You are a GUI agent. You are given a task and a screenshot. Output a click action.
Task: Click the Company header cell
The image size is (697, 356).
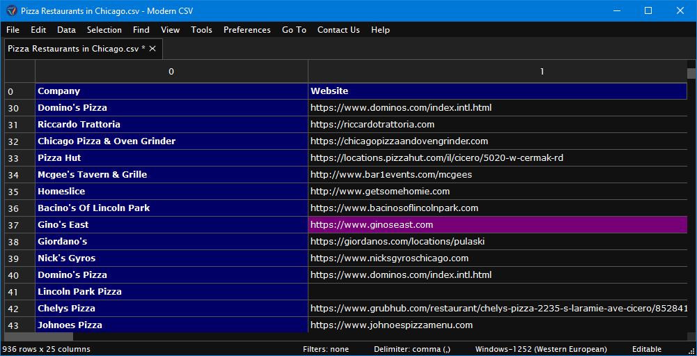[x=171, y=91]
